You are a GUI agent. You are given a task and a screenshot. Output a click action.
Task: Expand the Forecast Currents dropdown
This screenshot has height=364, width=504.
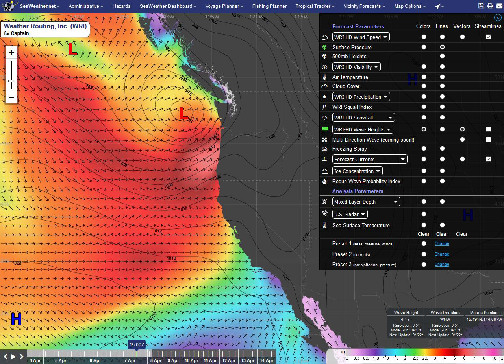pyautogui.click(x=370, y=159)
